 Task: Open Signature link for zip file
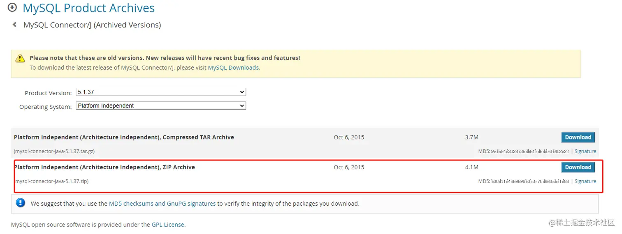(x=585, y=181)
